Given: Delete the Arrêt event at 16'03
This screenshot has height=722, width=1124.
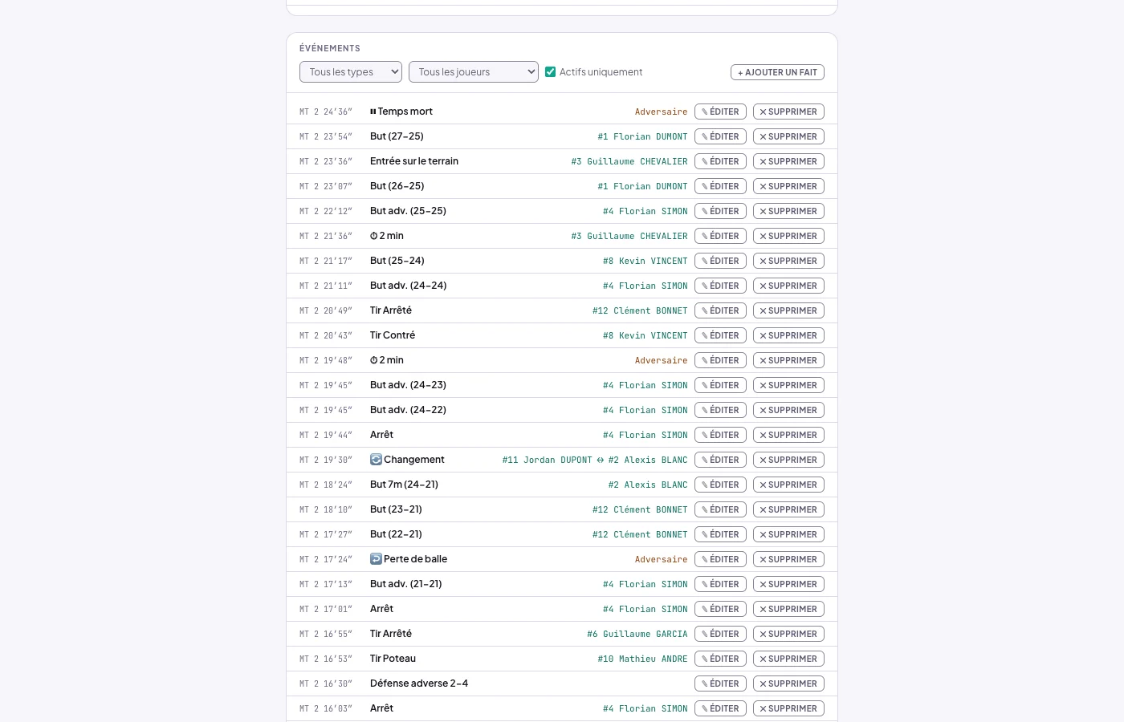Looking at the screenshot, I should [788, 708].
